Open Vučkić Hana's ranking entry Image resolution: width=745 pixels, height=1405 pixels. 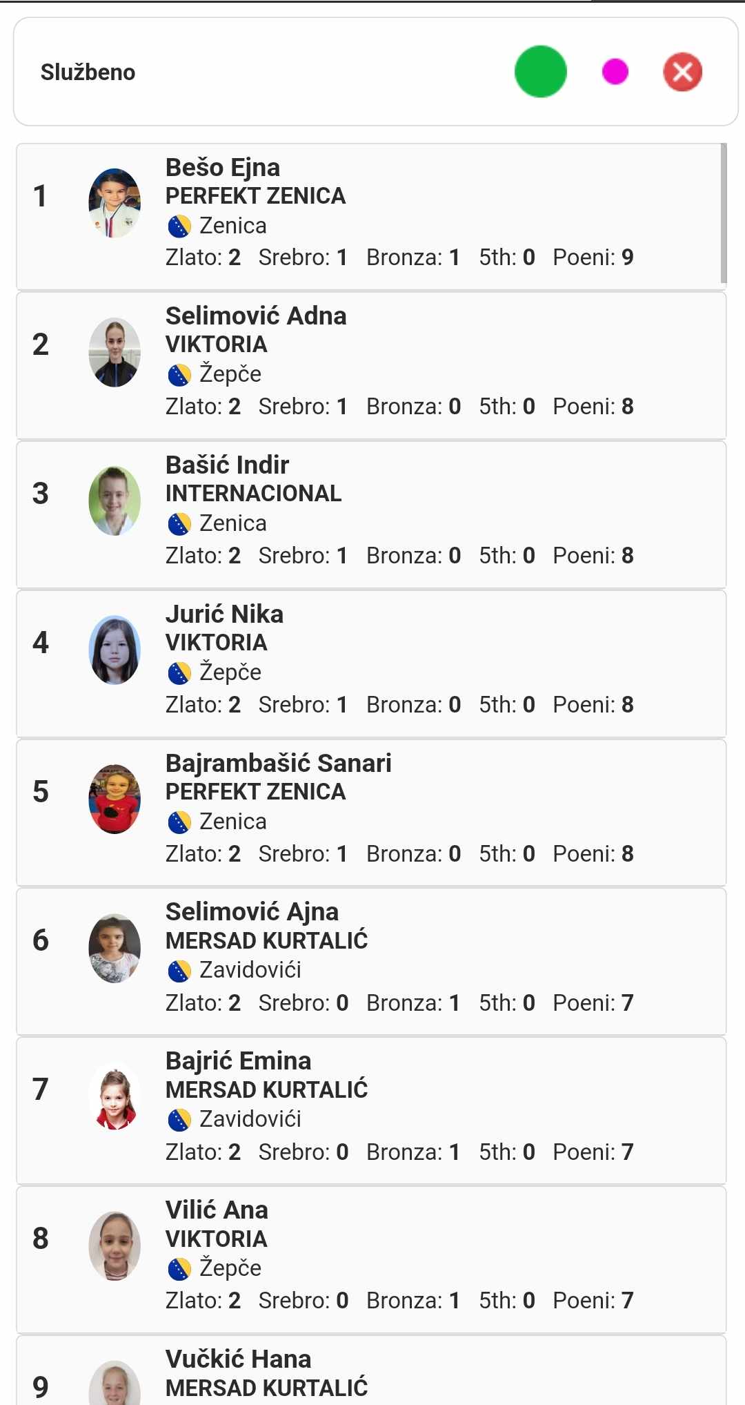point(238,1359)
